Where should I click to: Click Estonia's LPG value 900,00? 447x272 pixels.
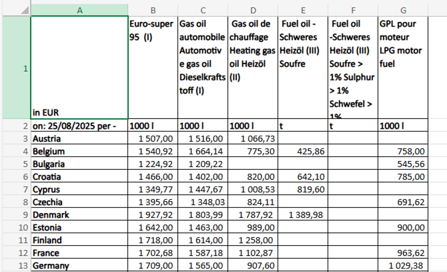tap(403, 227)
